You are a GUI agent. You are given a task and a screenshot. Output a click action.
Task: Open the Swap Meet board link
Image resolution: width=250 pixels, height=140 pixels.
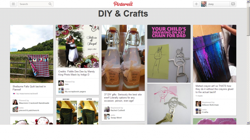(116, 118)
